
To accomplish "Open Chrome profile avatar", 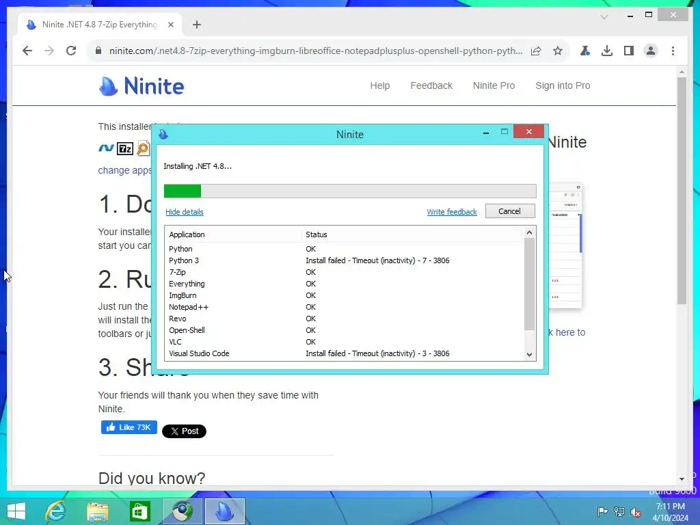I will 651,51.
